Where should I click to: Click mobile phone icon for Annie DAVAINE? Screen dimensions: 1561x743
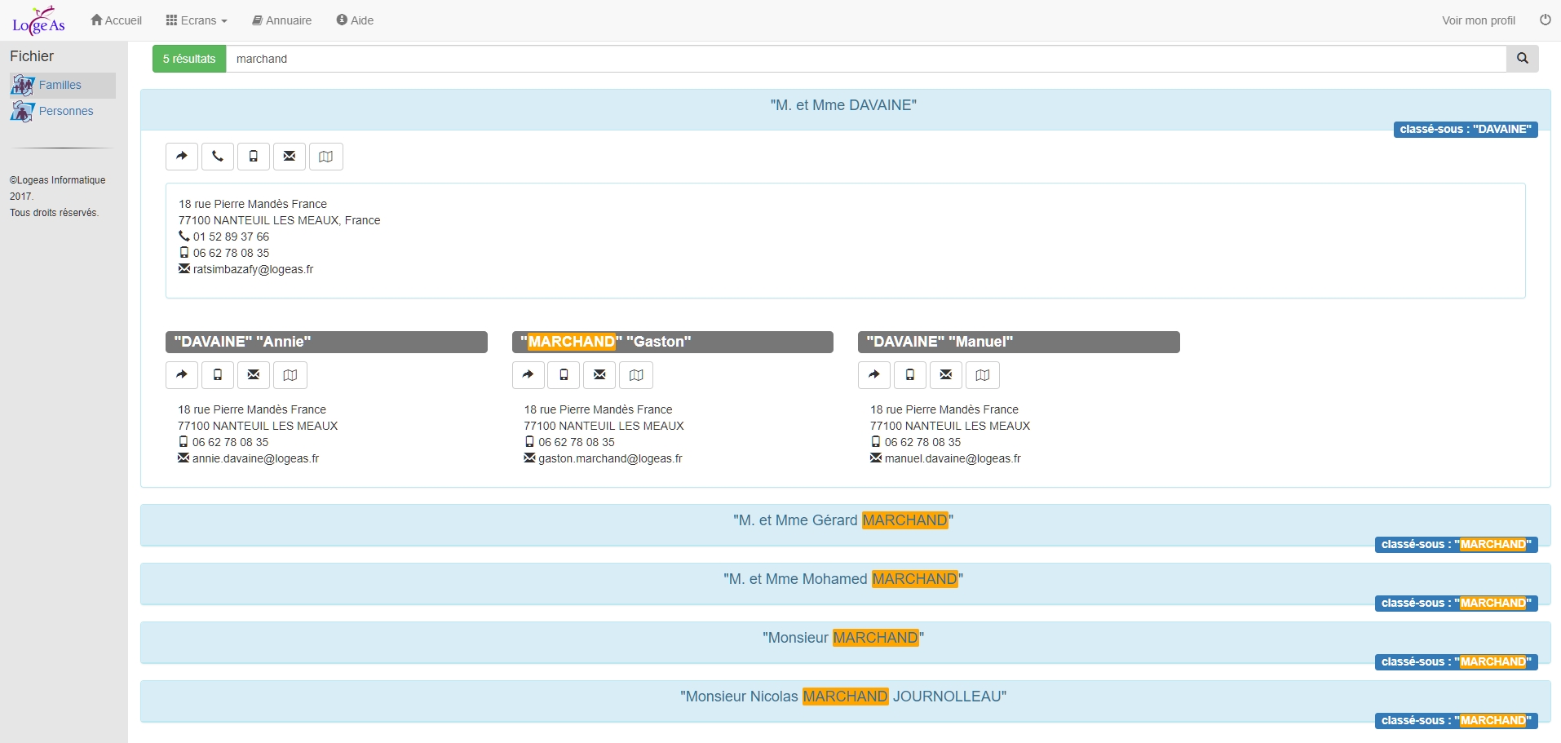tap(218, 375)
